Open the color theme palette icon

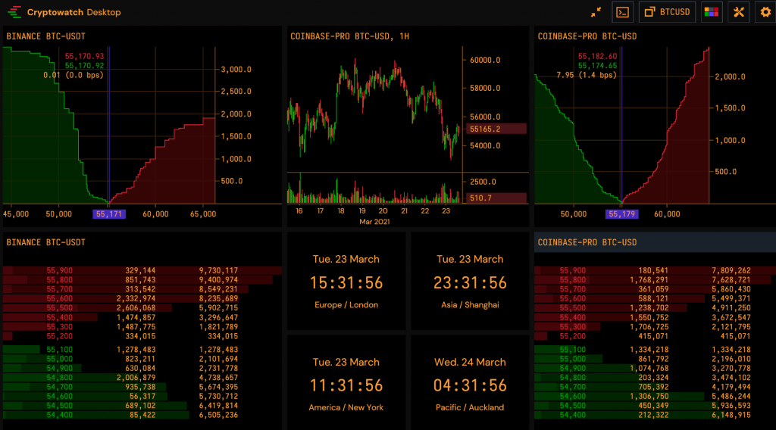(711, 12)
